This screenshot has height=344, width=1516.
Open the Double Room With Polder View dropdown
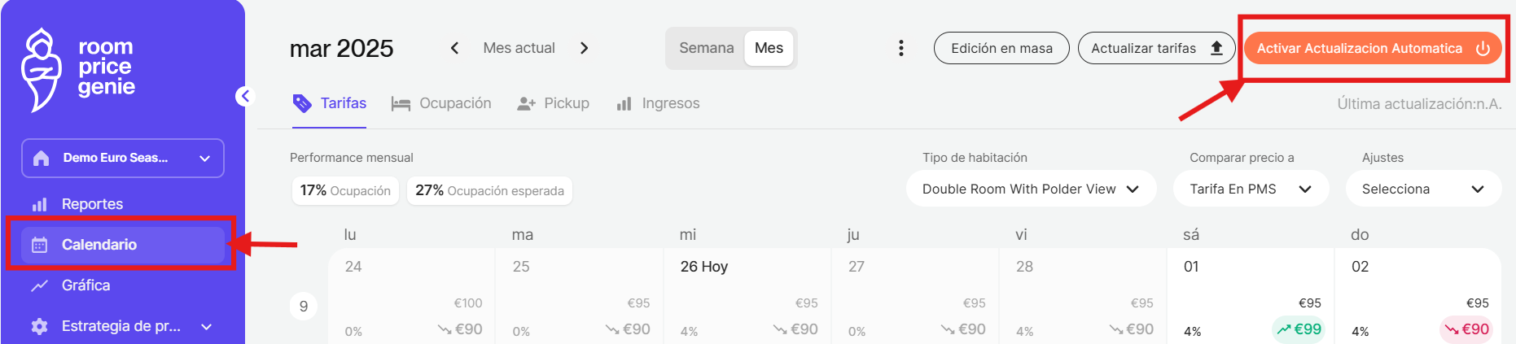point(1031,189)
